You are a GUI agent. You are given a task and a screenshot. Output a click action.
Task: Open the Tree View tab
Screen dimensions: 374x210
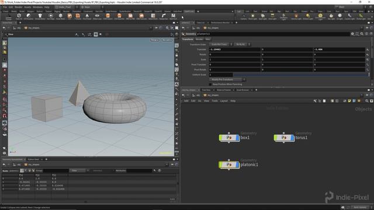(206, 90)
